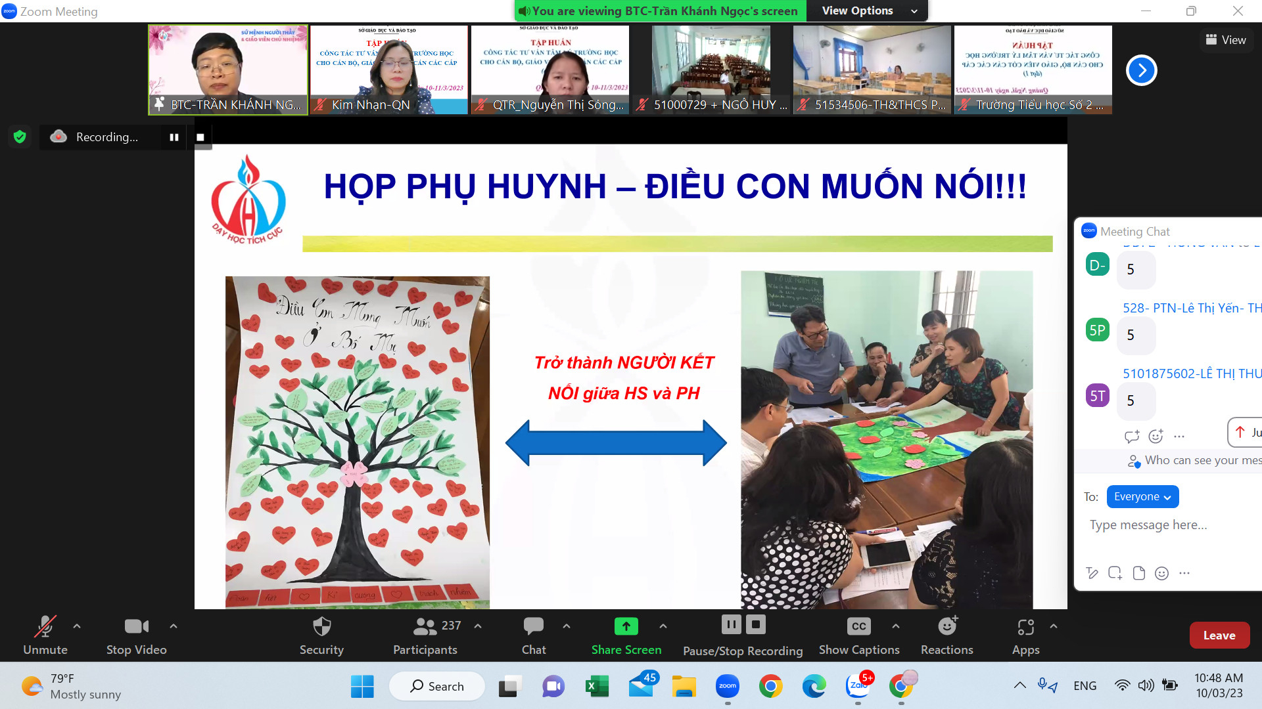
Task: Open Zalo from the Windows taskbar
Action: tap(858, 686)
